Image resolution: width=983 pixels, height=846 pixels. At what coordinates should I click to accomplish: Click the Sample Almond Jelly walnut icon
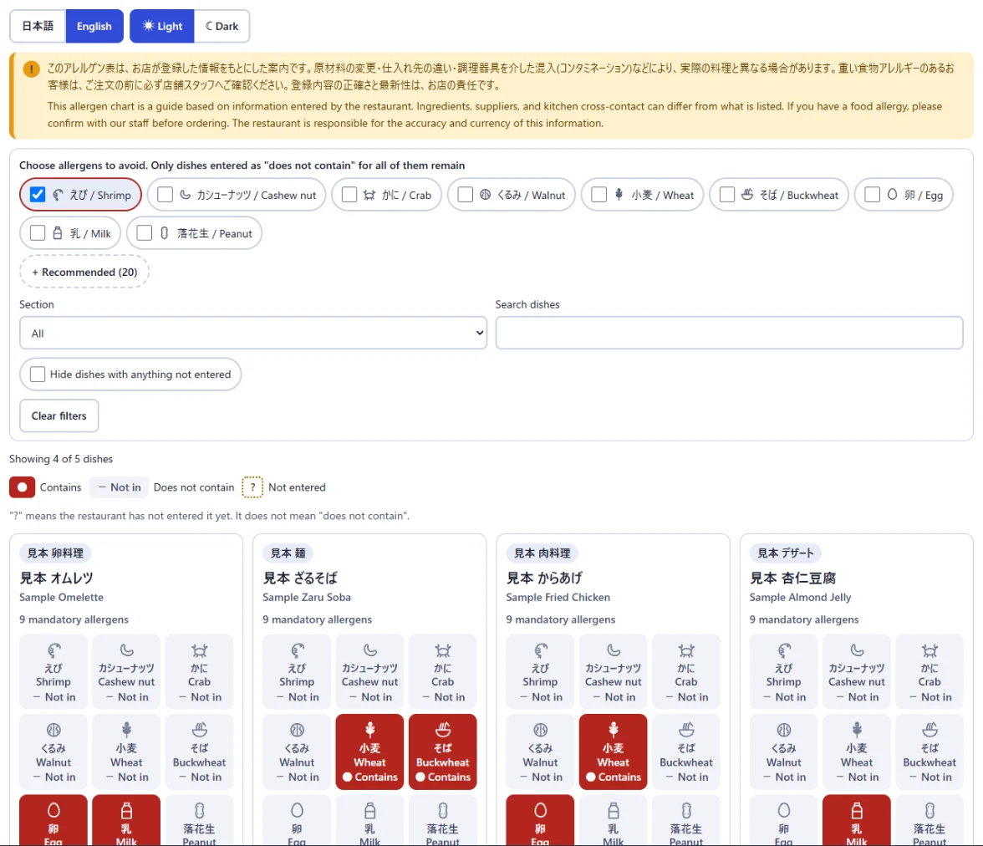tap(784, 730)
